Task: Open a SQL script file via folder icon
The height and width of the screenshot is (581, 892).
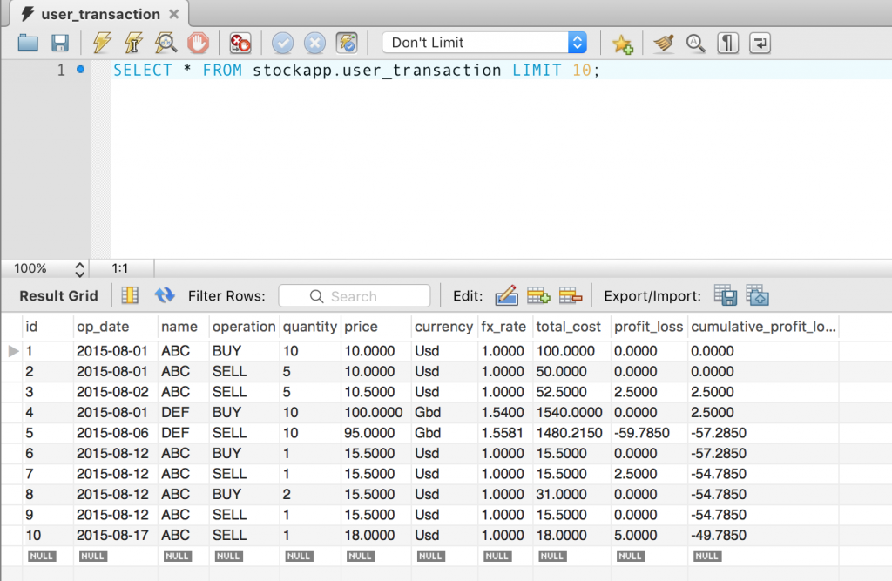Action: [28, 44]
